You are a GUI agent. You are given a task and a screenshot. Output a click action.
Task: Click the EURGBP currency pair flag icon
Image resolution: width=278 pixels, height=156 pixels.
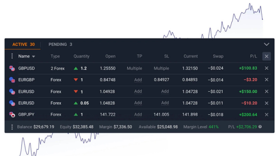click(12, 80)
